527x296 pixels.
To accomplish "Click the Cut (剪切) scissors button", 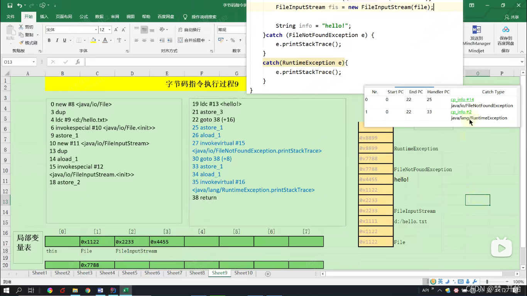I will tap(25, 27).
